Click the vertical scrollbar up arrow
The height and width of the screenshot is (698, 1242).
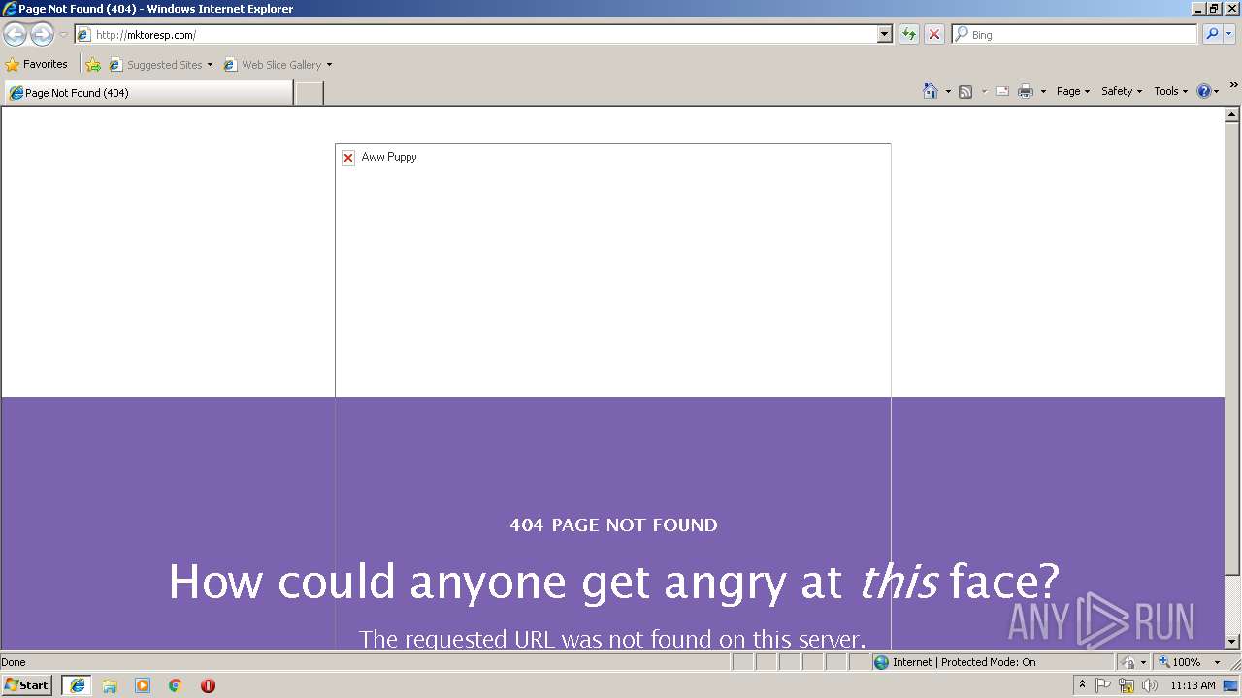pyautogui.click(x=1232, y=114)
